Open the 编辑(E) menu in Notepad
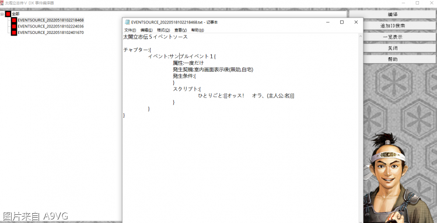This screenshot has height=223, width=437. coord(146,30)
